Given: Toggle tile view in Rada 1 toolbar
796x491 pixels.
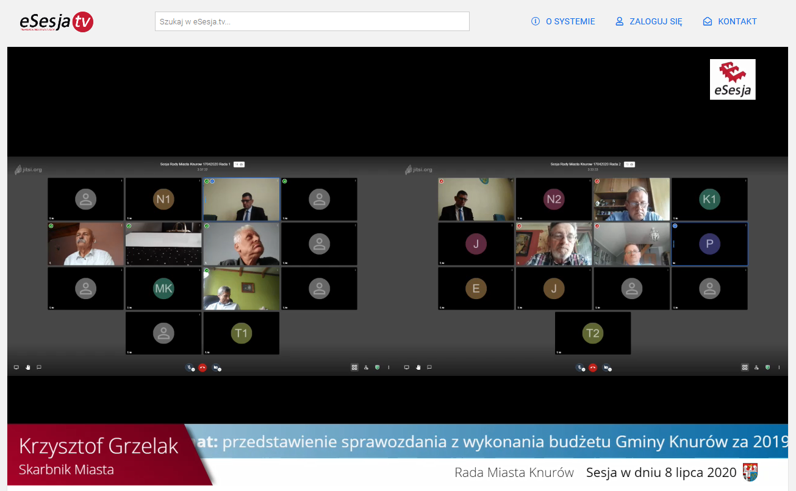Looking at the screenshot, I should [354, 367].
